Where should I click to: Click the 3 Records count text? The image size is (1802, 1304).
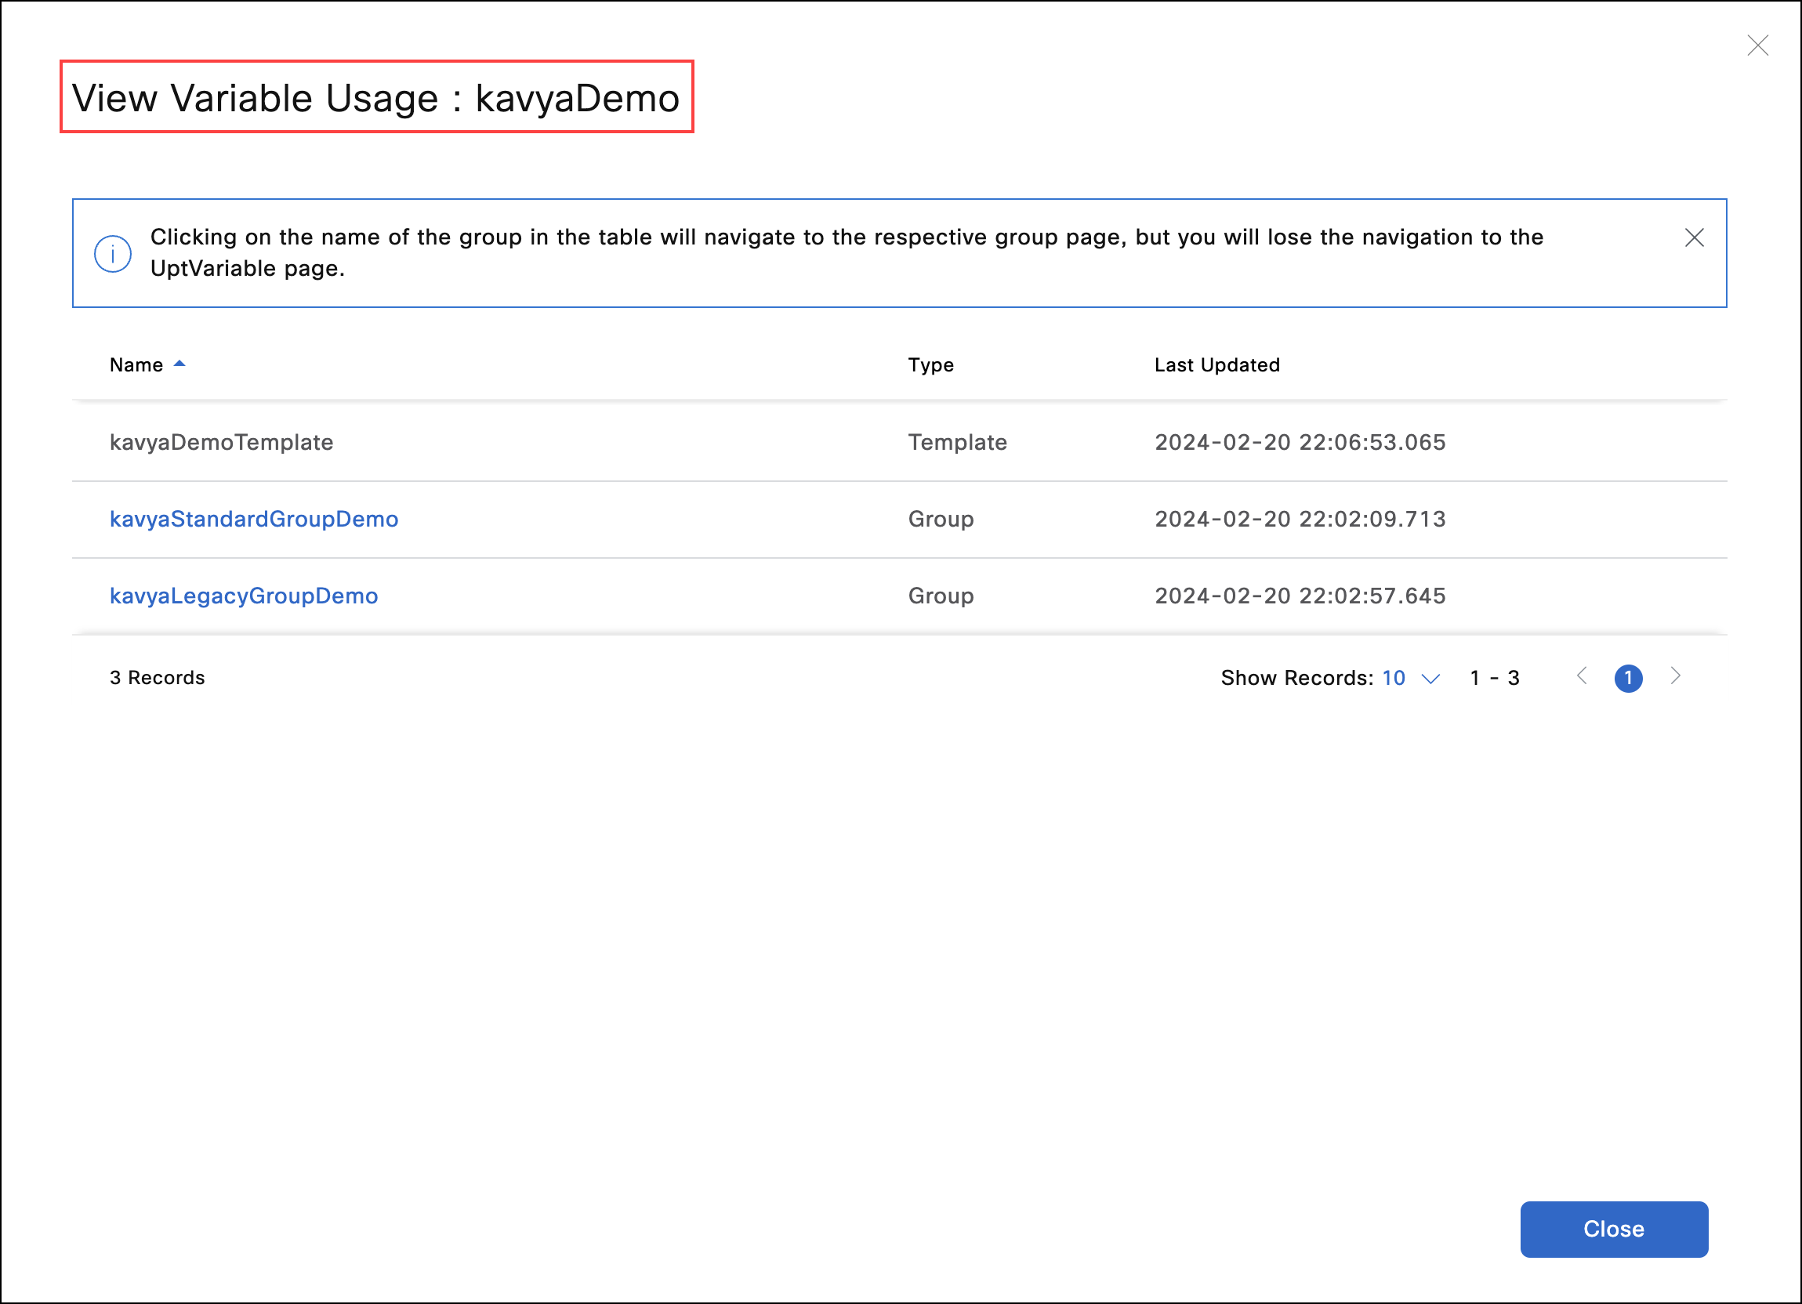pyautogui.click(x=158, y=678)
